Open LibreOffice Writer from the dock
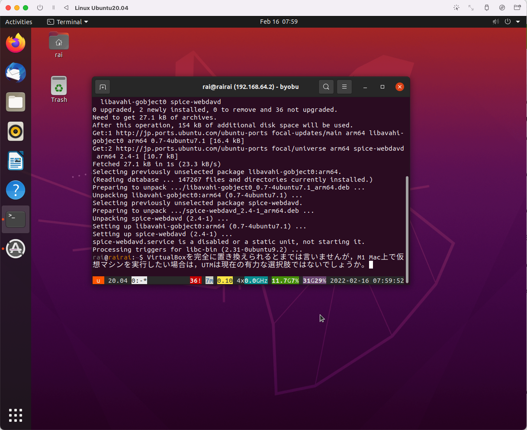This screenshot has width=527, height=430. click(16, 161)
